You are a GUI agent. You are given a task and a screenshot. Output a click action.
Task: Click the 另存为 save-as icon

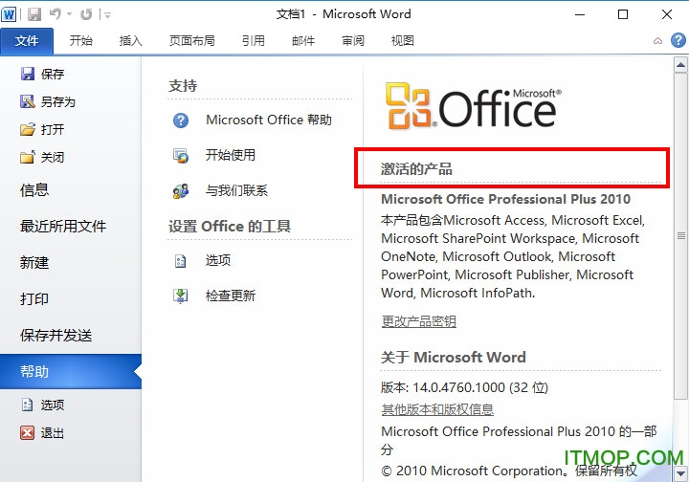[27, 101]
